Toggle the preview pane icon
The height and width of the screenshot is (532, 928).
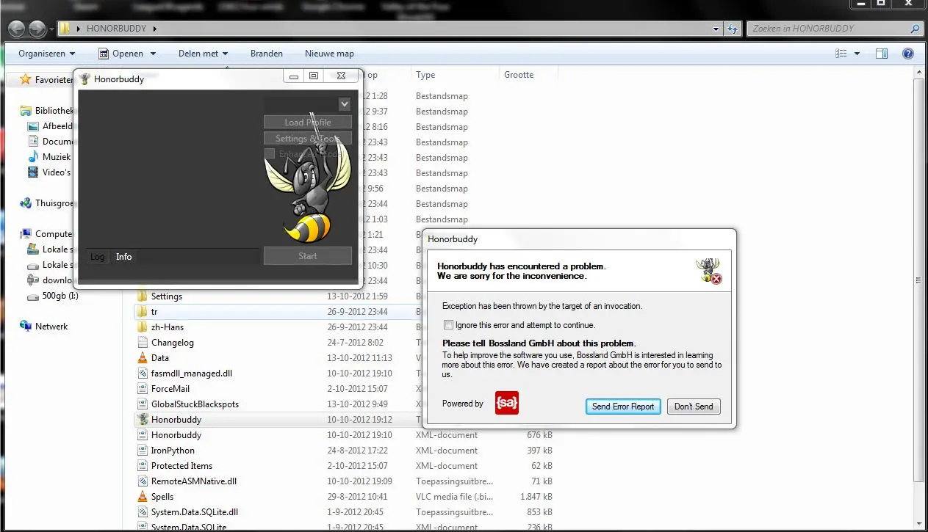(882, 54)
